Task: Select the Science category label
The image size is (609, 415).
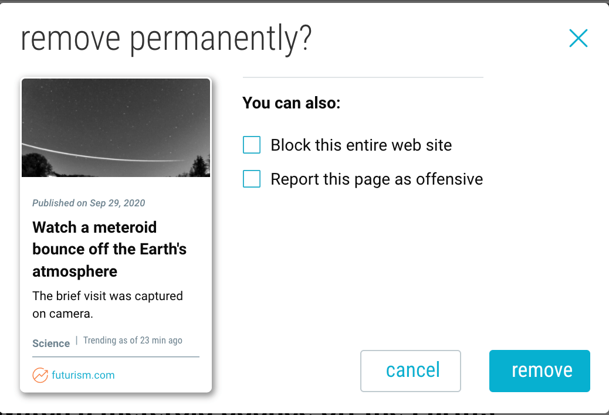Action: [x=51, y=343]
